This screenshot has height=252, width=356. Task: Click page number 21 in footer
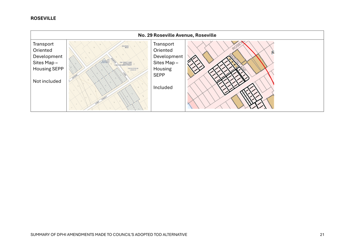tap(322, 235)
